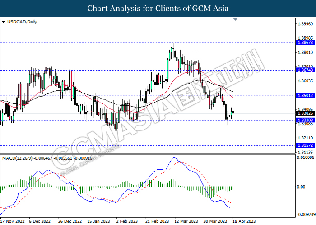Click the 1.32110 price axis value

(305, 138)
